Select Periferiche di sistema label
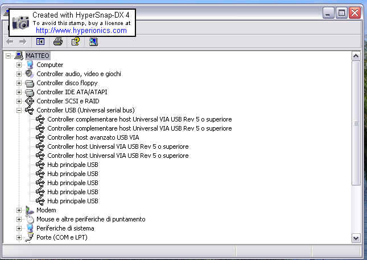 coord(65,228)
